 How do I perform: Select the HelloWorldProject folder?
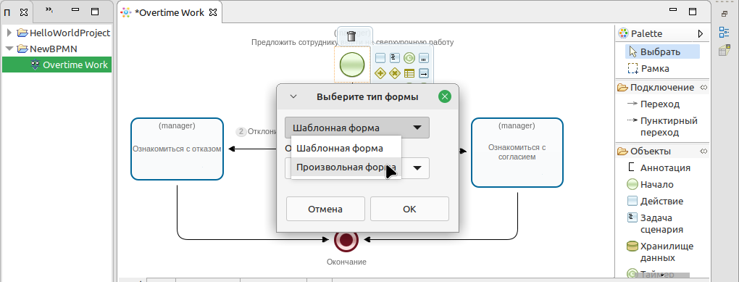(64, 33)
